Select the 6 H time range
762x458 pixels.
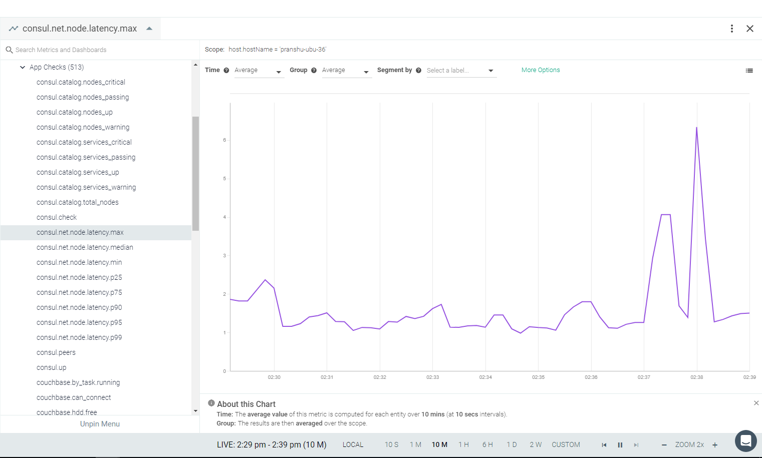click(487, 444)
